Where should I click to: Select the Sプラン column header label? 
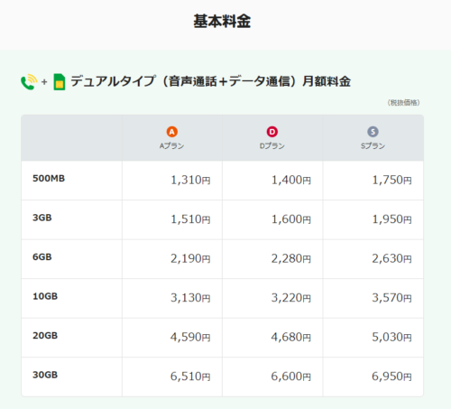pos(373,146)
